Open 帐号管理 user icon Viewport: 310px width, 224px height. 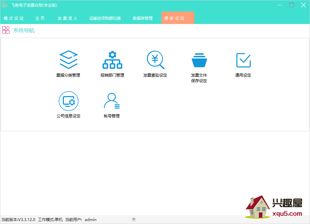tap(112, 101)
